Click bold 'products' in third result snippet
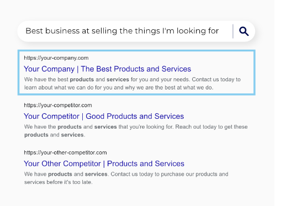This screenshot has height=217, width=281. (60, 174)
